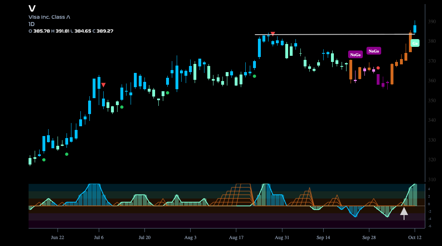Click the Jun 22 date label
The image size is (442, 246).
coord(58,237)
